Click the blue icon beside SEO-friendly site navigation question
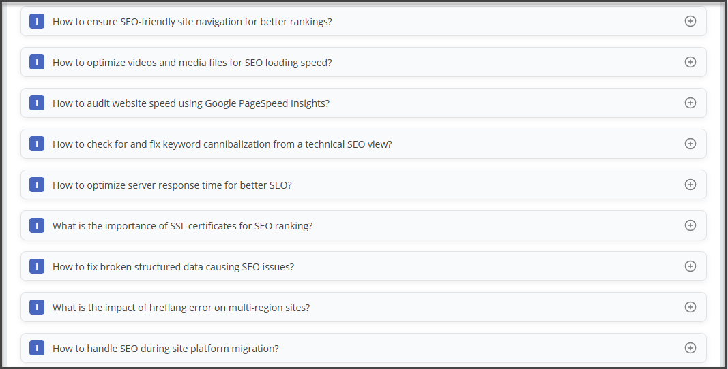 coord(37,21)
